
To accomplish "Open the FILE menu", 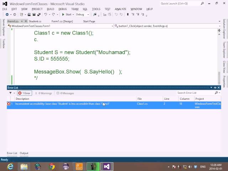I will click(x=5, y=9).
